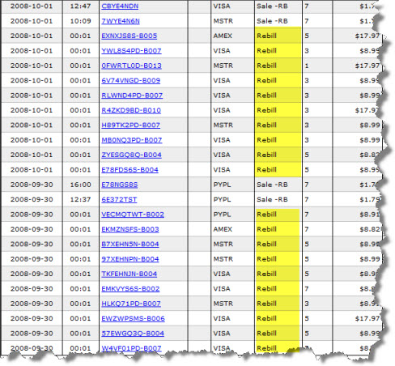395x366 pixels.
Task: Open transaction E78FDS6S-B004
Action: (130, 169)
